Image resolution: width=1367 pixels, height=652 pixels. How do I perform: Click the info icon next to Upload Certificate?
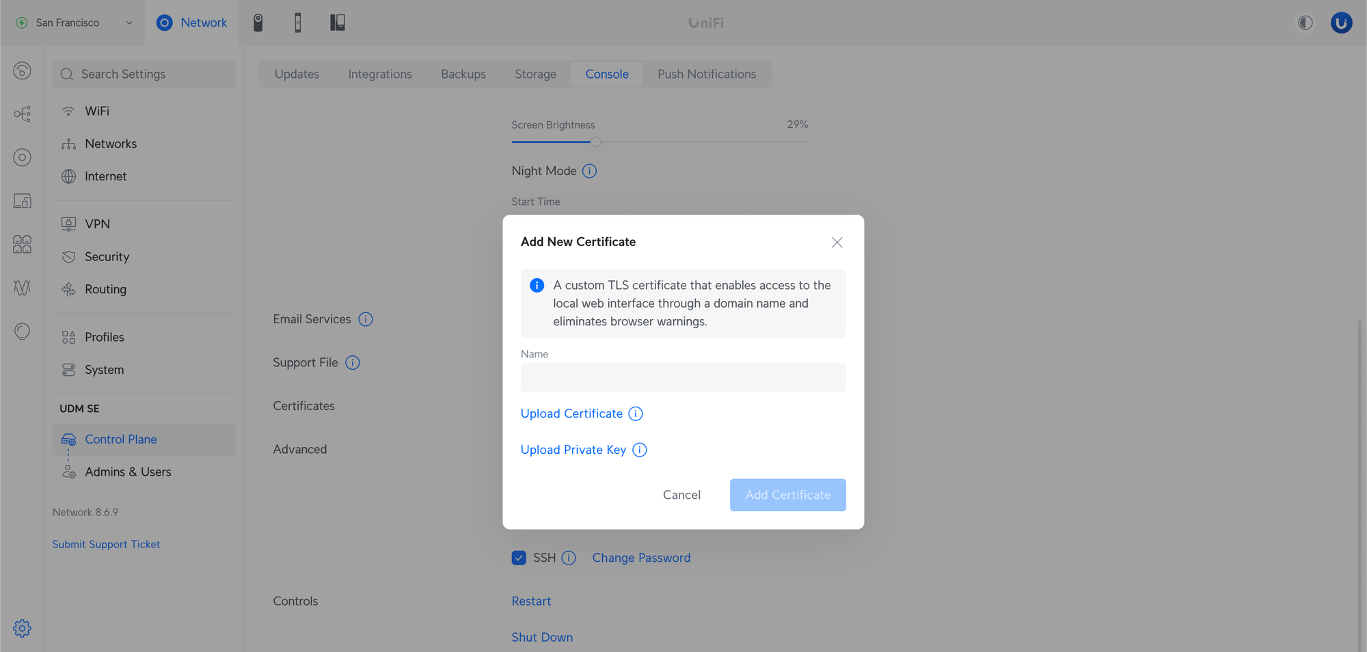[x=636, y=414]
